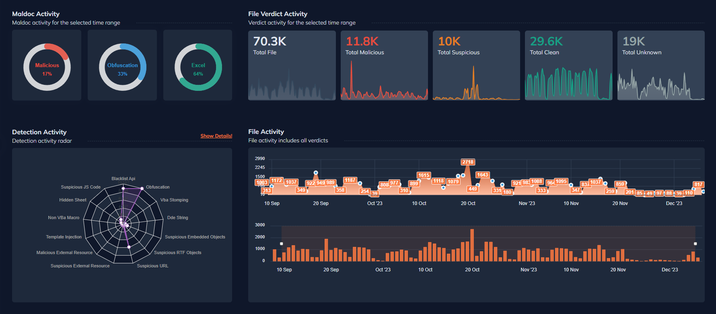Select the 1615 data label in File Activity
This screenshot has height=314, width=716.
point(424,175)
